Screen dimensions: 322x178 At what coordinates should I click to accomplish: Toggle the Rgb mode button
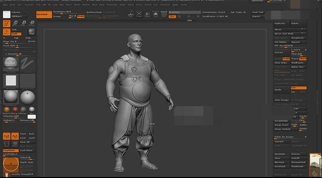[x=16, y=38]
